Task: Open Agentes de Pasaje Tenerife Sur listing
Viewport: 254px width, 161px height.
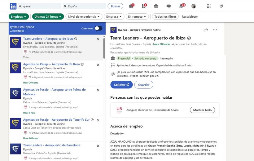Action: (x=56, y=120)
